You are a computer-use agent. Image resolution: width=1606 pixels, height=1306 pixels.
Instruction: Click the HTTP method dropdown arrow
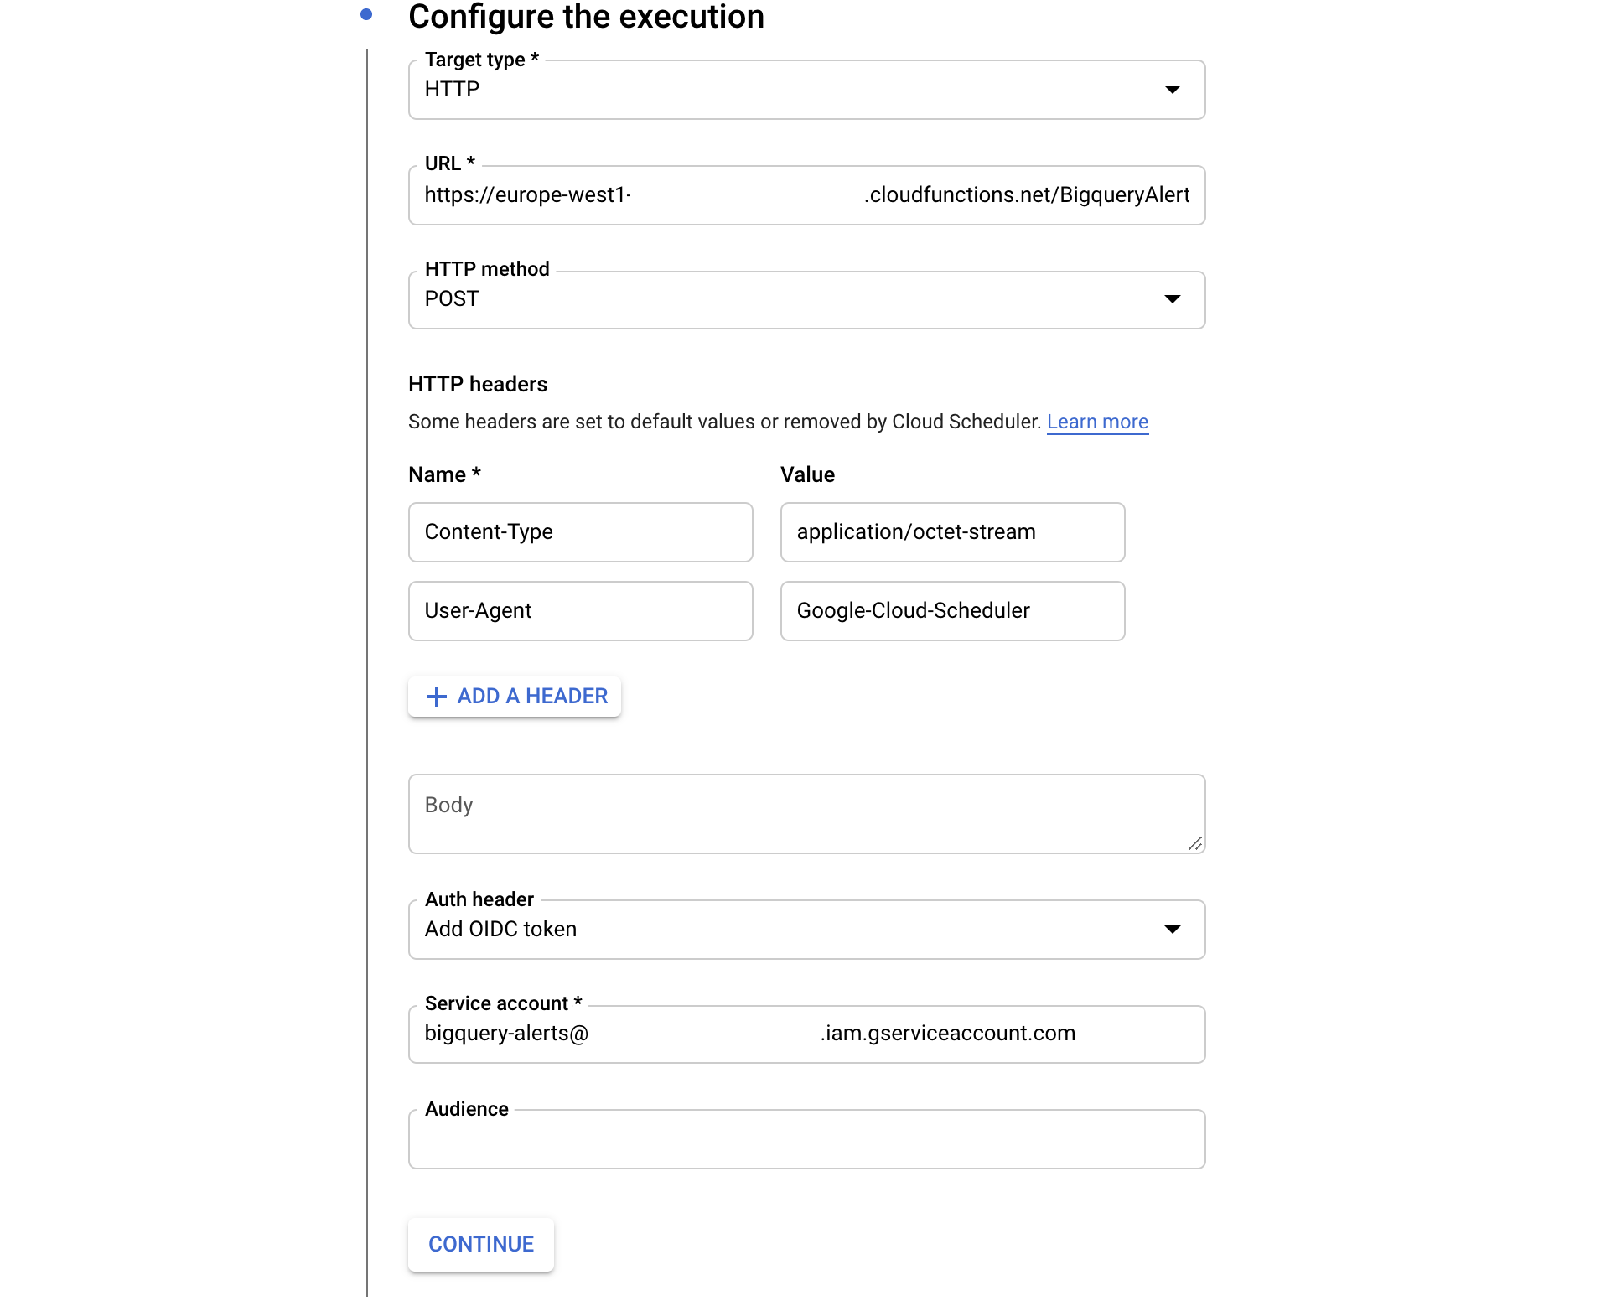(x=1172, y=299)
